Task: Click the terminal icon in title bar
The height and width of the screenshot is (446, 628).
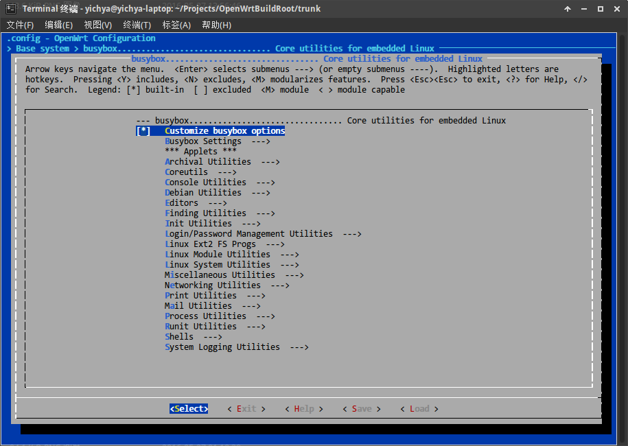Action: pyautogui.click(x=10, y=9)
